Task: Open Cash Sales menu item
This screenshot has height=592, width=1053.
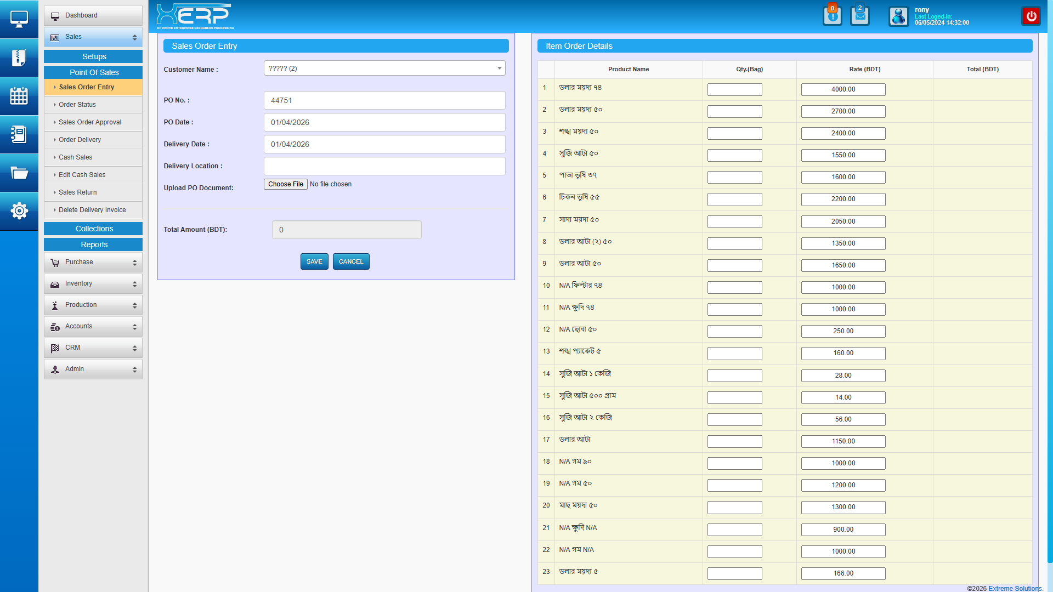Action: tap(76, 157)
